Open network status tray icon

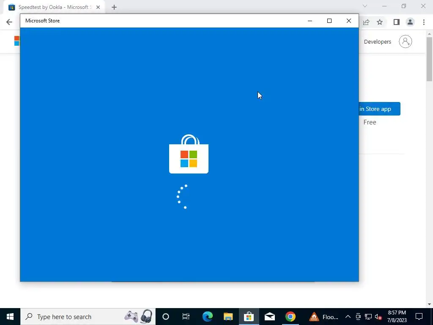368,317
